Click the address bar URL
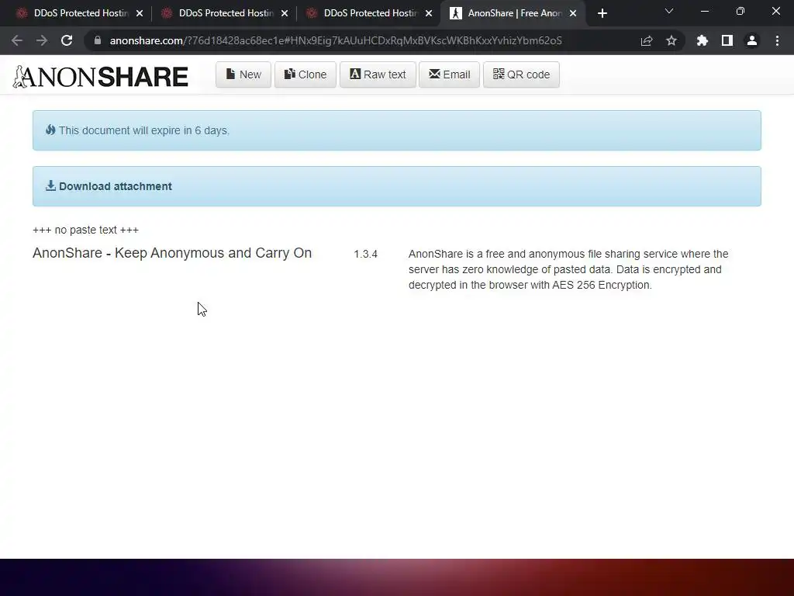Viewport: 794px width, 596px height. [x=336, y=40]
